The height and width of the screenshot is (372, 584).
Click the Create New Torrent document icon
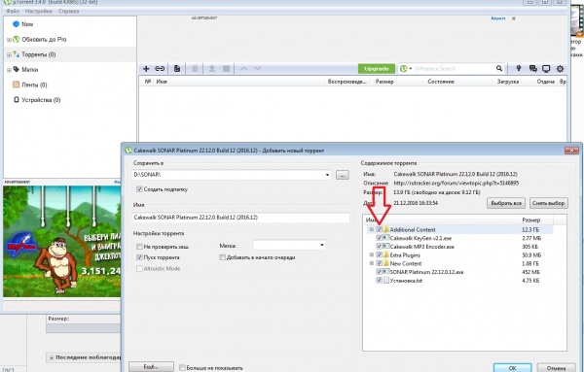tap(177, 69)
